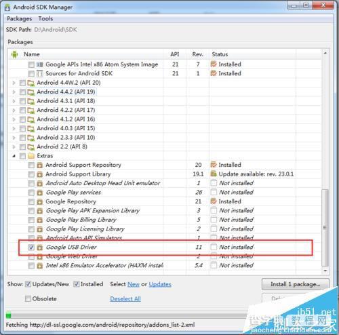Expand the Android 4.3.1 (API 18) node
Image resolution: width=339 pixels, height=335 pixels.
(14, 101)
